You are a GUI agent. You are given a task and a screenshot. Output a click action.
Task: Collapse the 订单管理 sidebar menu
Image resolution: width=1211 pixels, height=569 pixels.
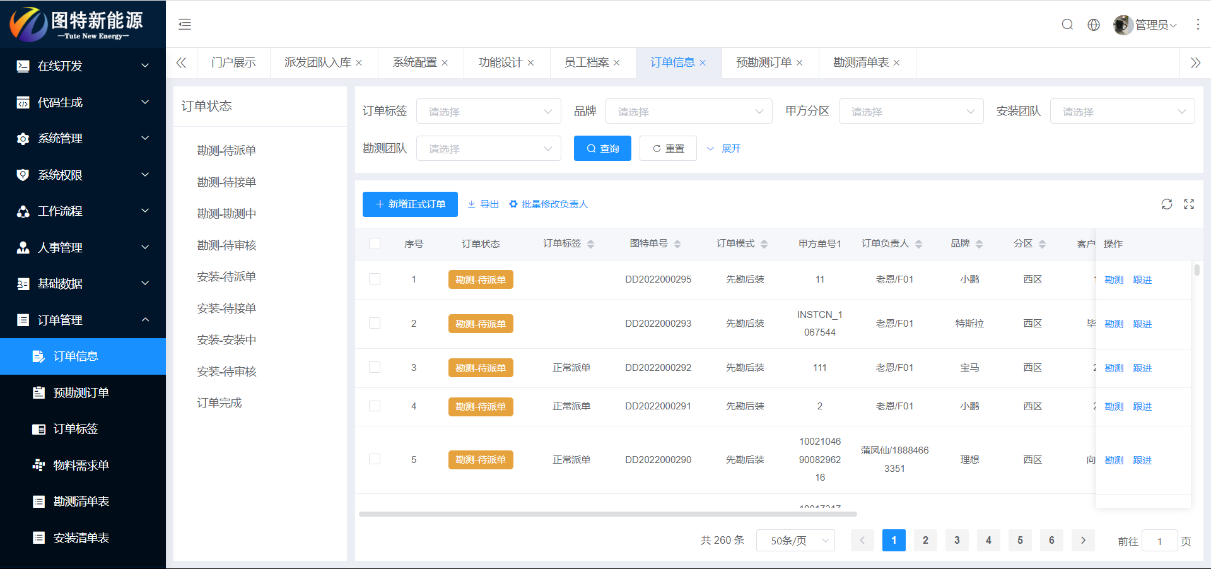coord(83,320)
